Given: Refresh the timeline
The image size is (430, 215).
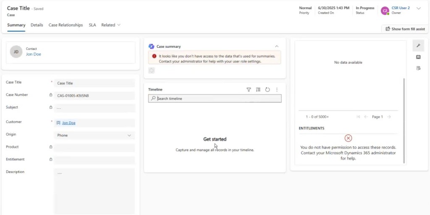Looking at the screenshot, I should tap(267, 89).
